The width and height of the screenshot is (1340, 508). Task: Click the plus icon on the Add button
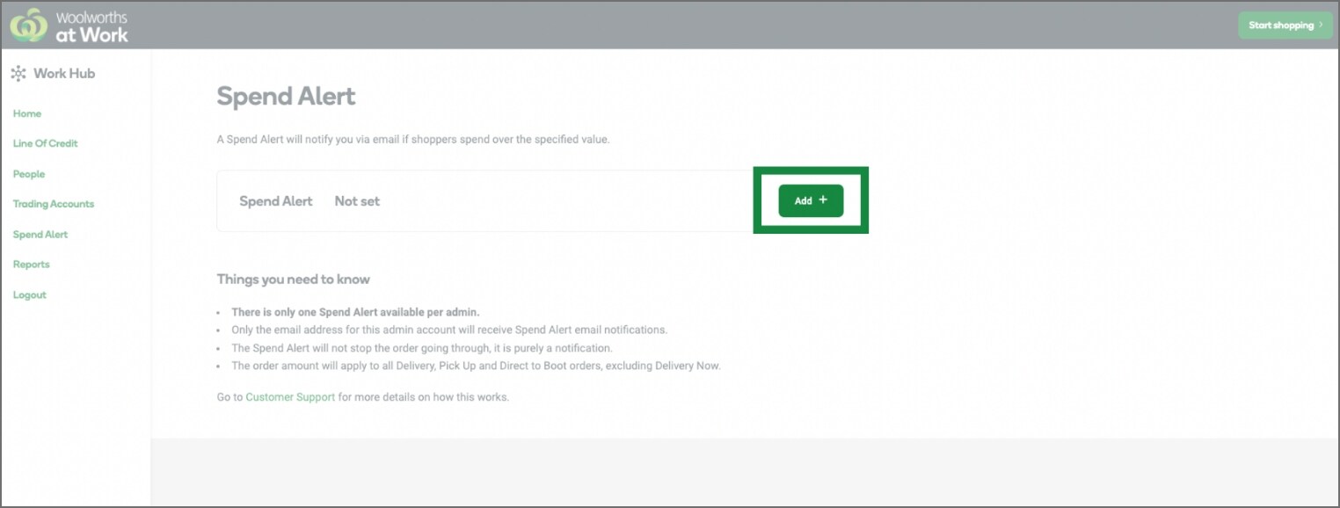pos(823,200)
